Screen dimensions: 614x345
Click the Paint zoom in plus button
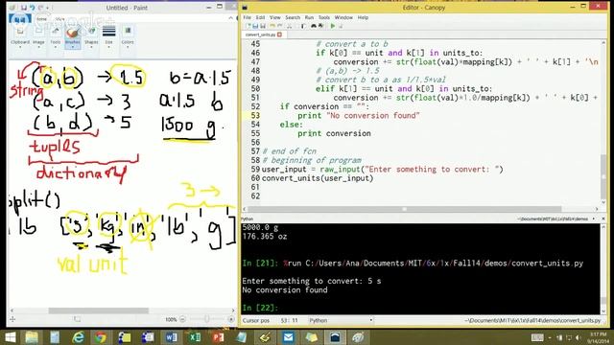pos(231,319)
